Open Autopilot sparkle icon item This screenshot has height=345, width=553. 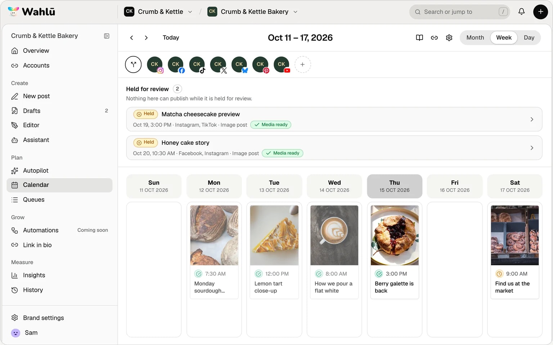(59, 171)
